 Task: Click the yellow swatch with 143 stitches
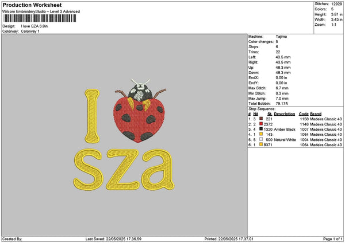click(x=261, y=134)
